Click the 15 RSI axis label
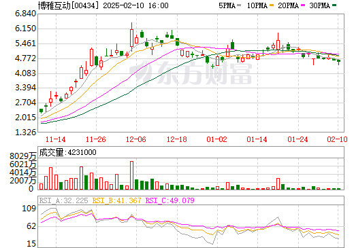Viewport: 354px width, 248px height. (x=31, y=244)
